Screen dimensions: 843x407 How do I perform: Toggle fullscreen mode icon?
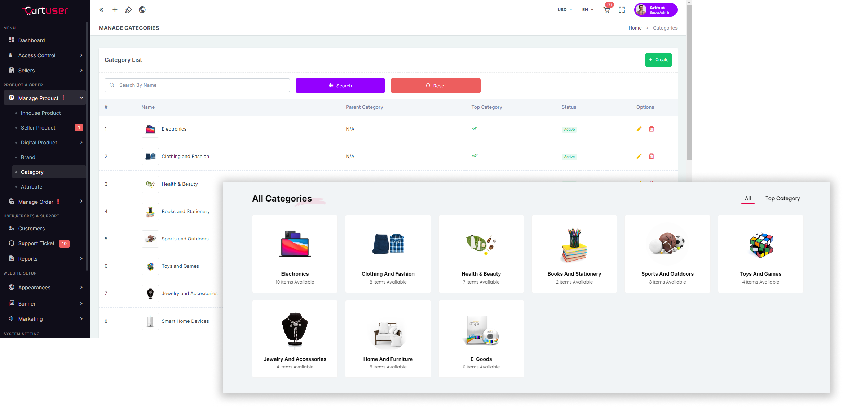pos(622,10)
